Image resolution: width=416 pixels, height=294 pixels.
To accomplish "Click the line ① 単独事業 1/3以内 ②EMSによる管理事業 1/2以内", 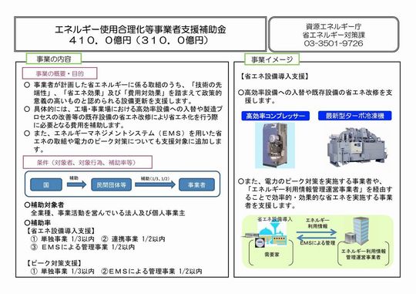I will tap(116, 272).
